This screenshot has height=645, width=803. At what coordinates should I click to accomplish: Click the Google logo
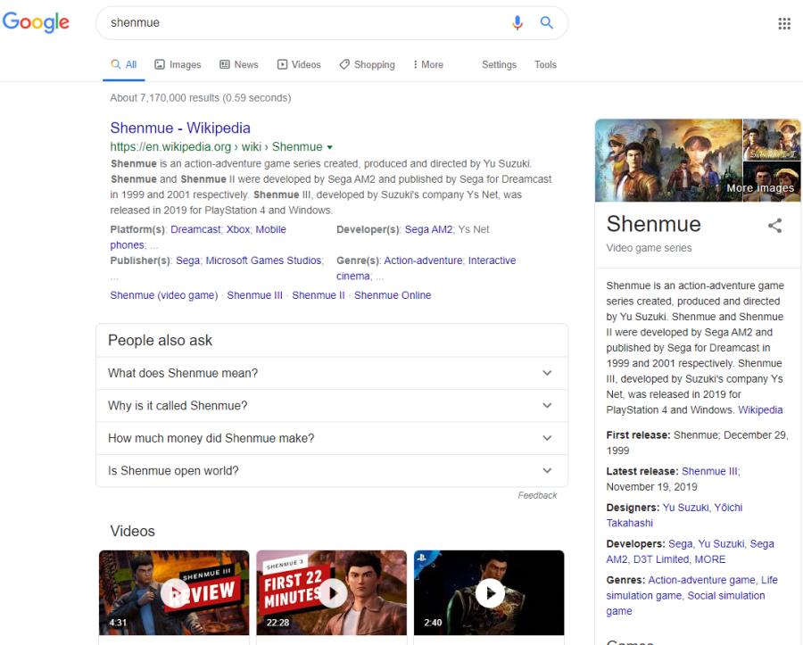click(36, 22)
